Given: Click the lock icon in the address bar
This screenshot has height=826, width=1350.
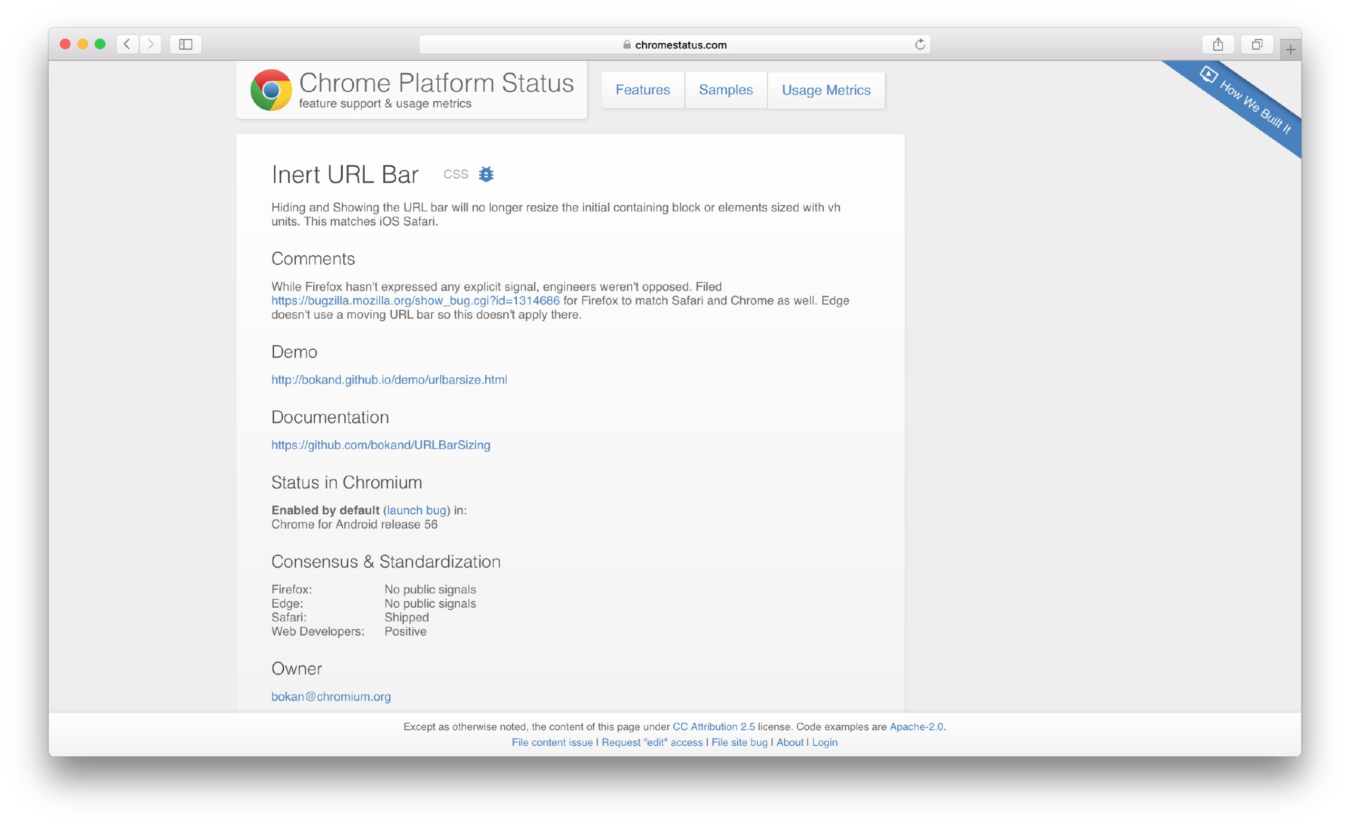Looking at the screenshot, I should tap(627, 45).
